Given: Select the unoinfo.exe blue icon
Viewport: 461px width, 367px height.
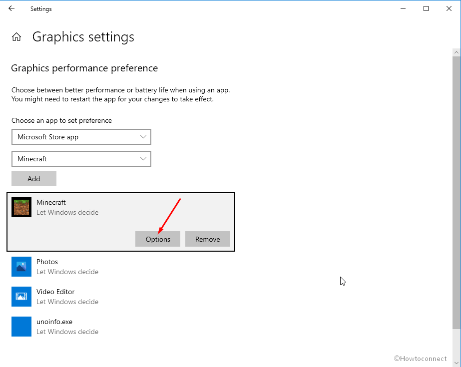Looking at the screenshot, I should (21, 327).
